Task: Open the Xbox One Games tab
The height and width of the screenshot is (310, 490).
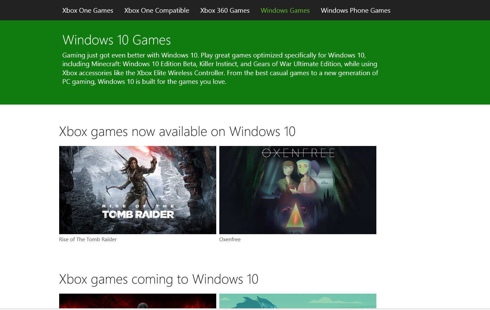Action: pos(88,10)
